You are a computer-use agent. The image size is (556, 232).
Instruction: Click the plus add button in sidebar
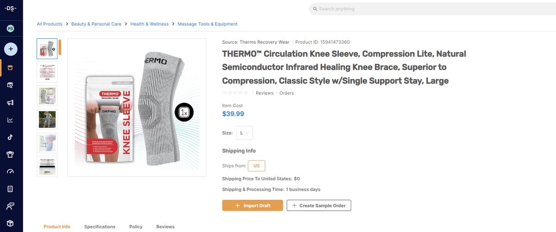click(11, 49)
